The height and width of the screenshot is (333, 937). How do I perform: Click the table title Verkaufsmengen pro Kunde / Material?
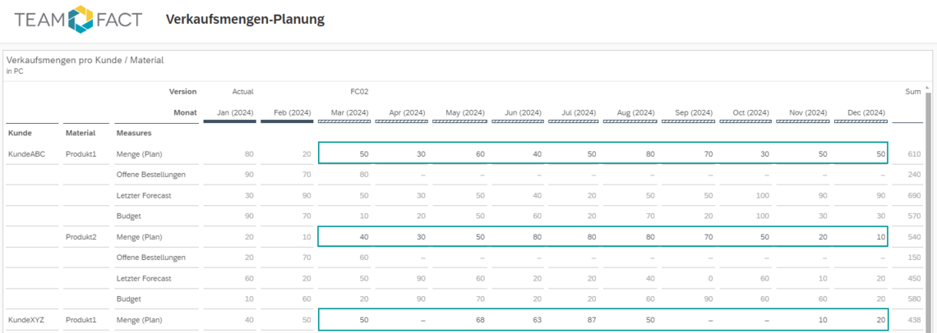[x=85, y=60]
